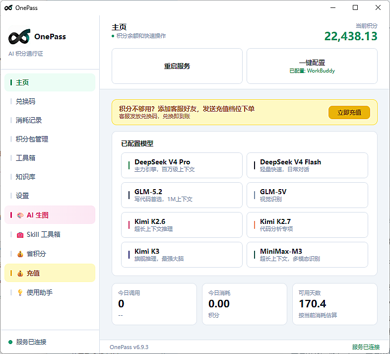The image size is (390, 354).
Task: Click the OnePass logo in the sidebar
Action: coord(19,37)
